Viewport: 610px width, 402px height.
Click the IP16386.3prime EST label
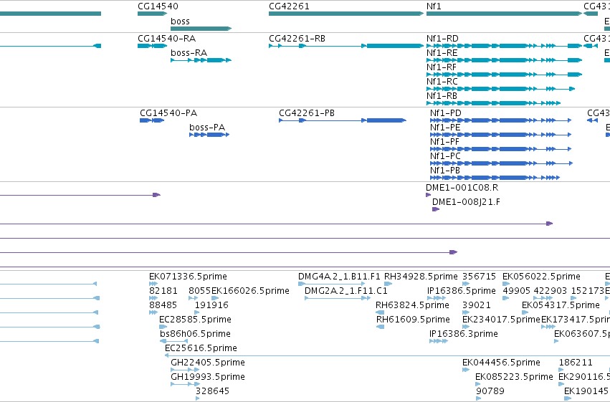(463, 334)
